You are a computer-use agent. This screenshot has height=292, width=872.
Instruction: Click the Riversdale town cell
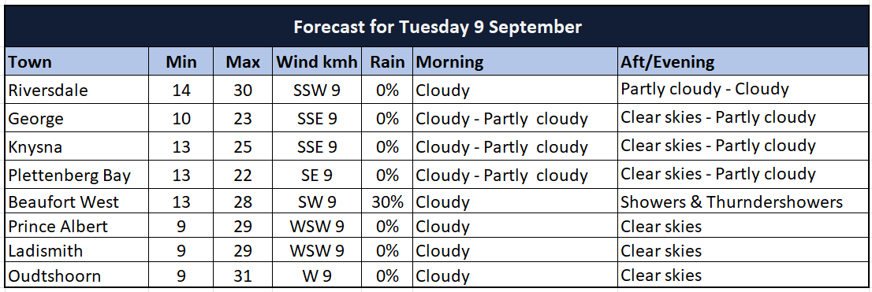(x=76, y=90)
